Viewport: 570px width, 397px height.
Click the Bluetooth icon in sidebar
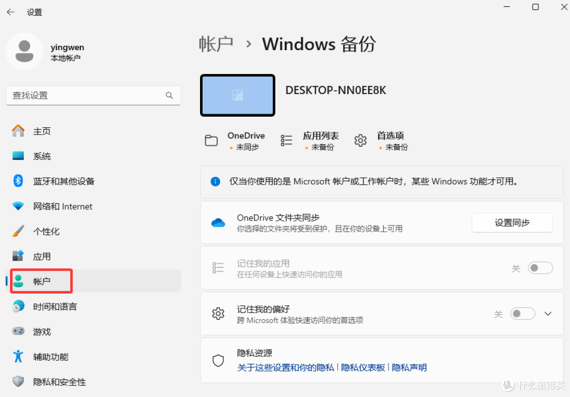point(18,181)
